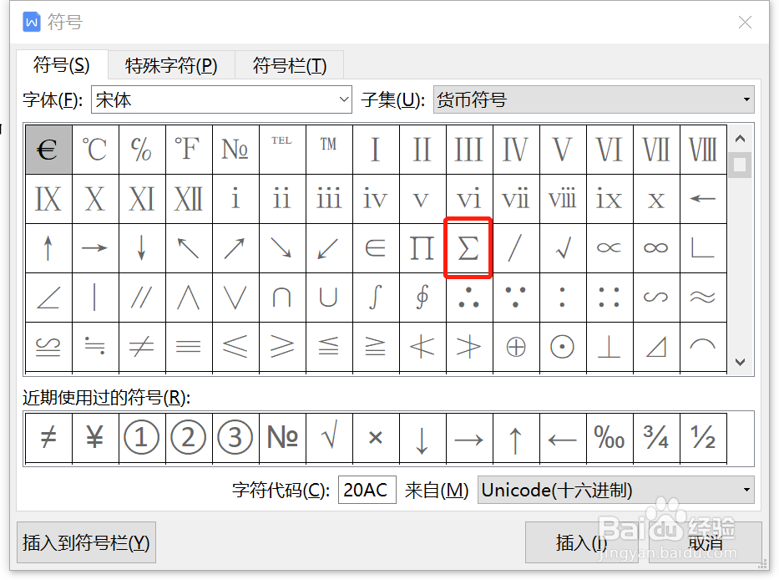779x580 pixels.
Task: Switch to the 特殊字符 tab
Action: click(171, 64)
